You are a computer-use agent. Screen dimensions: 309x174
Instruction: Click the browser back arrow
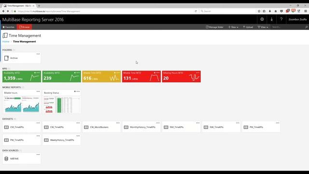[x=3, y=11]
